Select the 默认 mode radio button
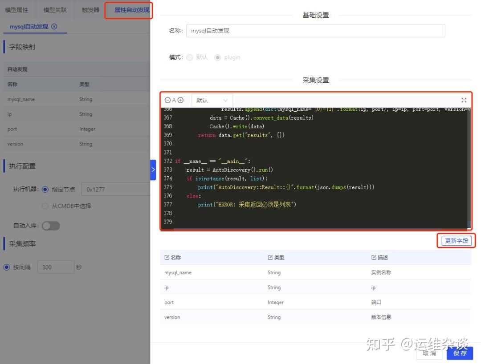This screenshot has width=481, height=364. tap(189, 57)
